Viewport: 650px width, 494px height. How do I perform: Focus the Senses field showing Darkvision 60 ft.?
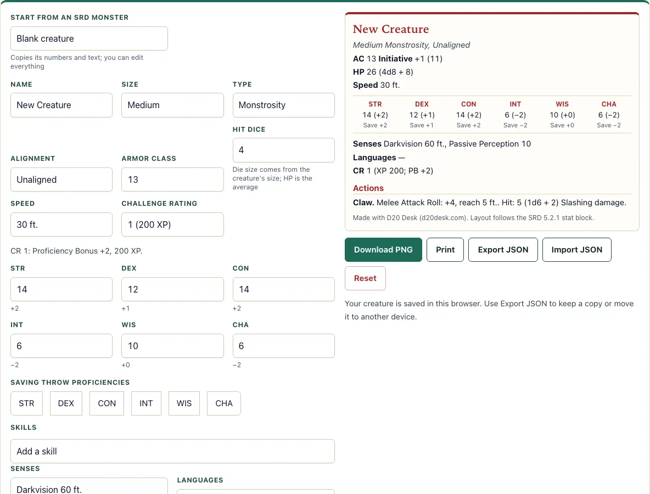click(x=89, y=486)
